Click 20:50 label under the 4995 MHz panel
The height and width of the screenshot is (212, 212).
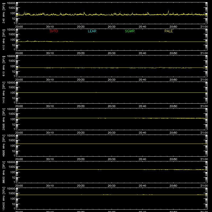[173, 159]
